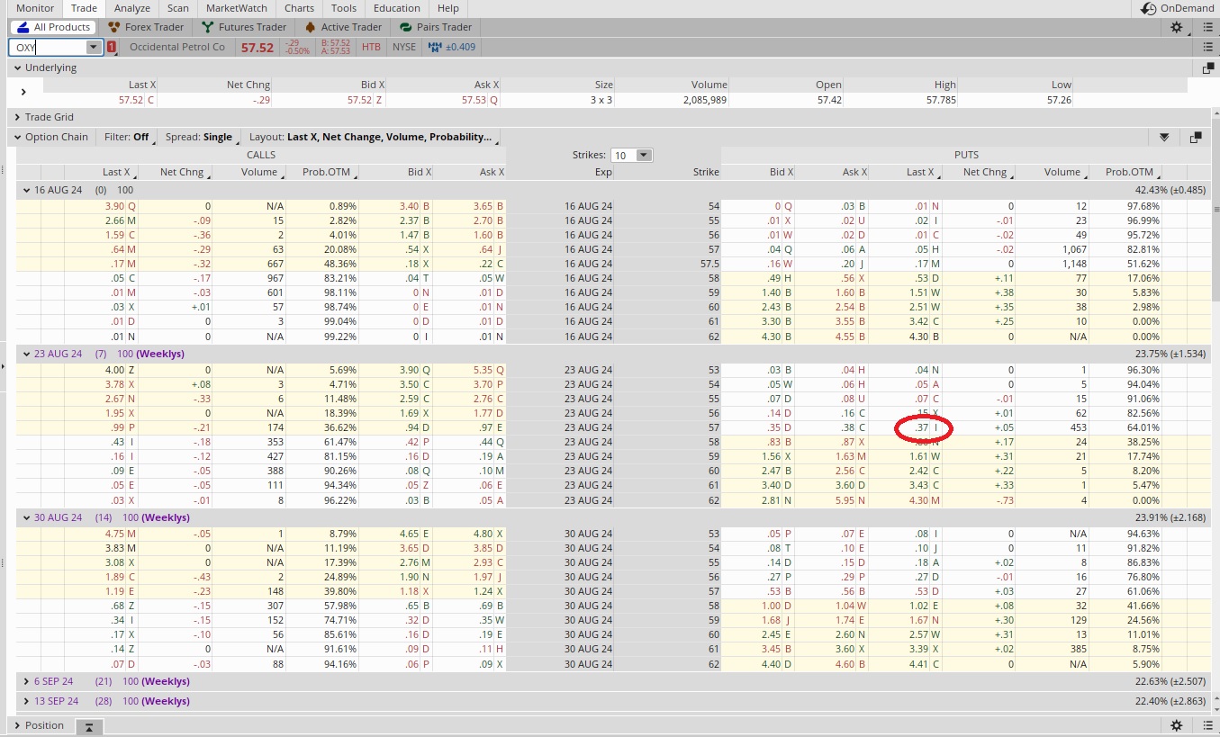Image resolution: width=1220 pixels, height=737 pixels.
Task: Detach the Underlying section into a new window
Action: (x=1208, y=67)
